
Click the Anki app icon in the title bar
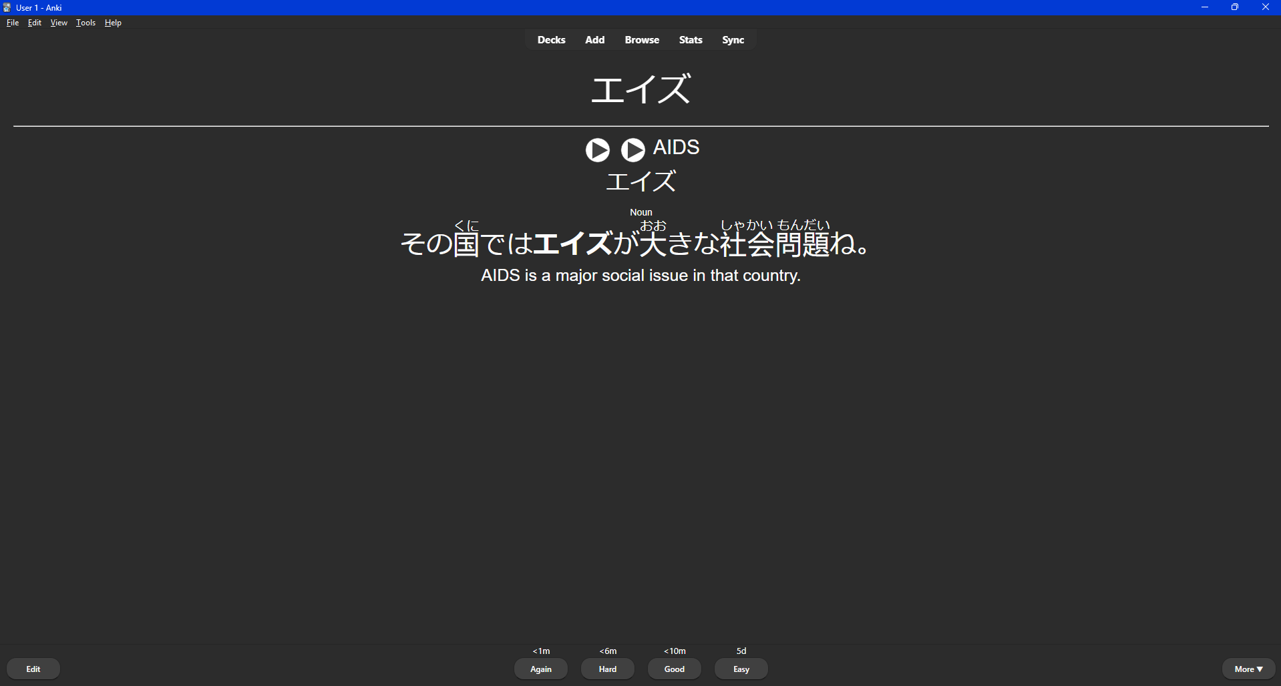[x=7, y=7]
